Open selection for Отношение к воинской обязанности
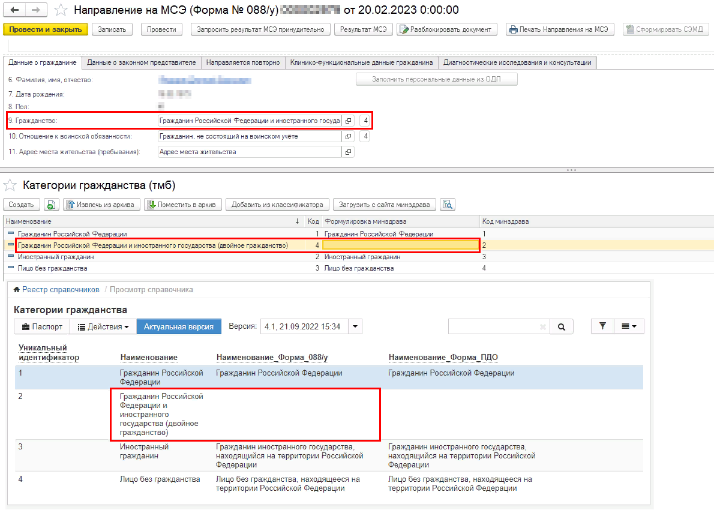 coord(349,136)
